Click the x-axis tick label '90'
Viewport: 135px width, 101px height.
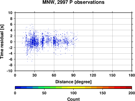coord(73,75)
